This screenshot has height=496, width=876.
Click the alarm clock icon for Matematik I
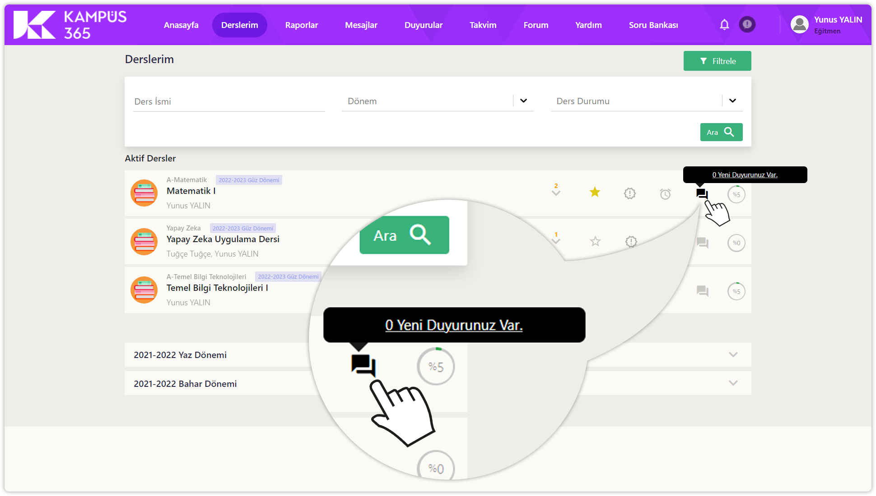pos(665,194)
